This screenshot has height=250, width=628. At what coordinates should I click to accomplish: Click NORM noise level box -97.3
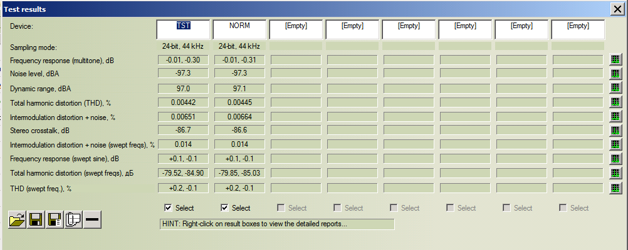(239, 73)
